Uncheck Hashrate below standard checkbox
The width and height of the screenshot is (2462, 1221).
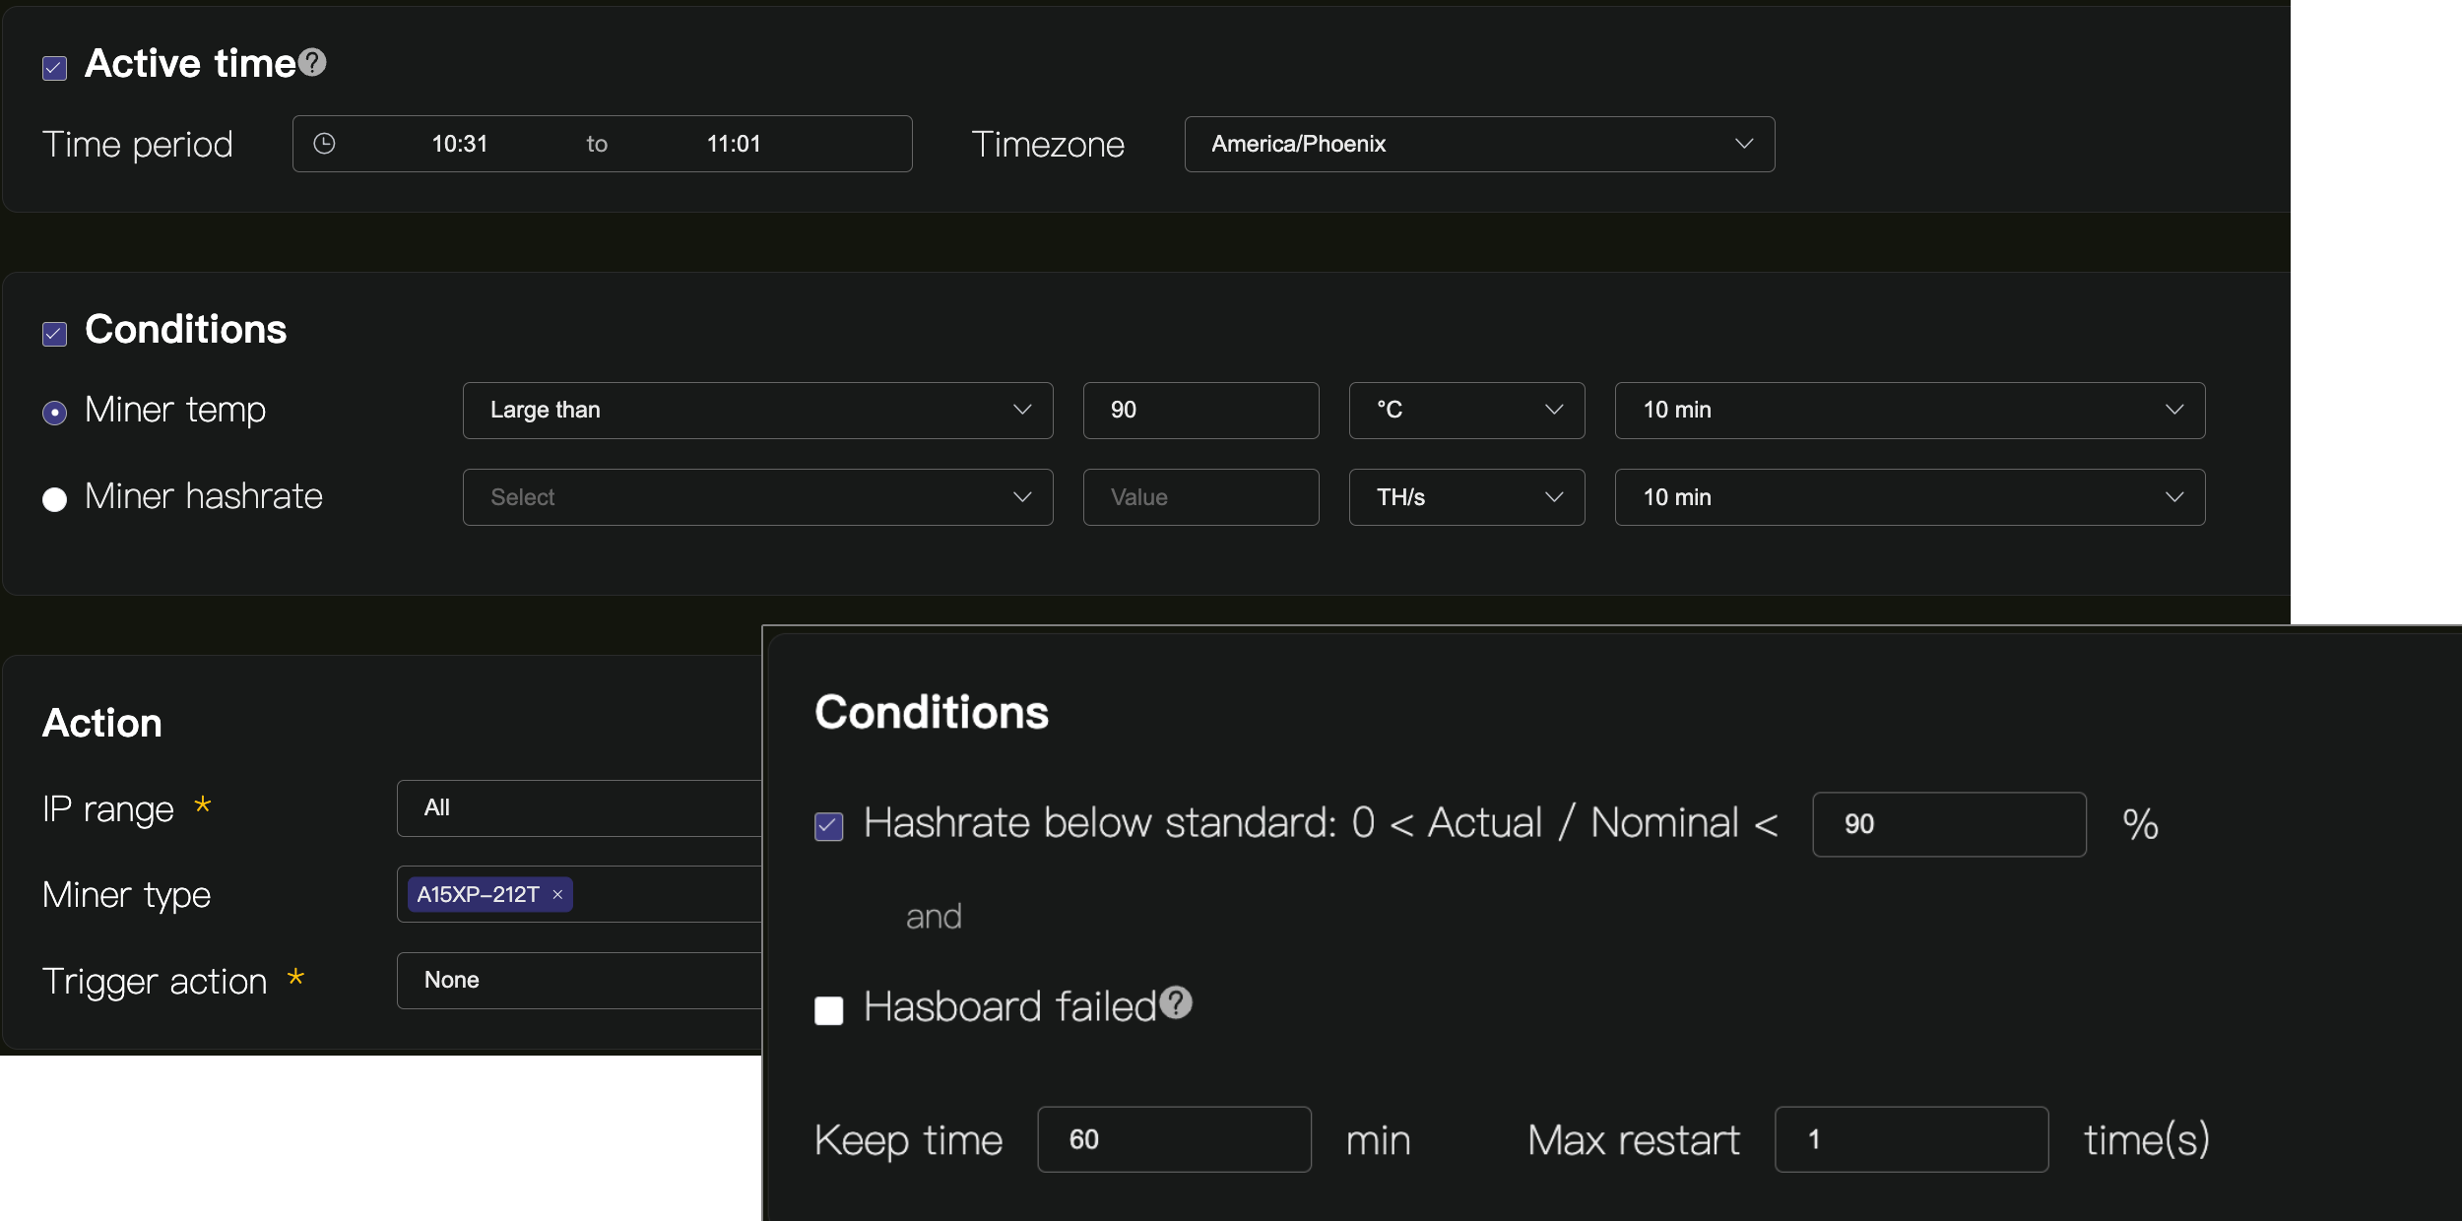(829, 826)
